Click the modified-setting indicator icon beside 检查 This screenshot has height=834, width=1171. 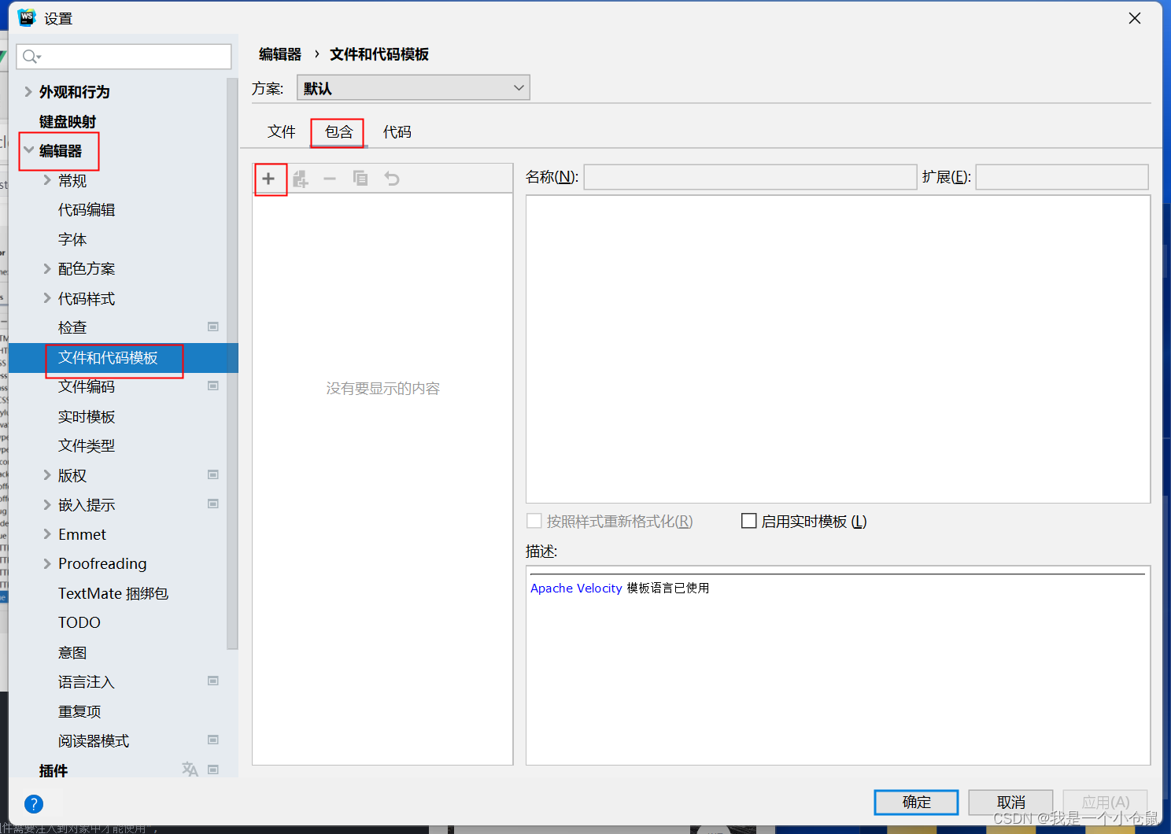212,327
